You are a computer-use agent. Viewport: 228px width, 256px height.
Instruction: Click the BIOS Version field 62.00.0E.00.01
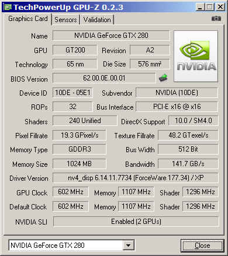click(x=104, y=78)
